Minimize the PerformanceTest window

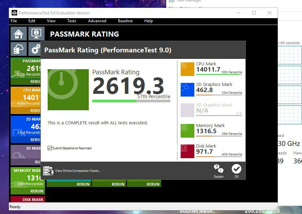[x=239, y=13]
